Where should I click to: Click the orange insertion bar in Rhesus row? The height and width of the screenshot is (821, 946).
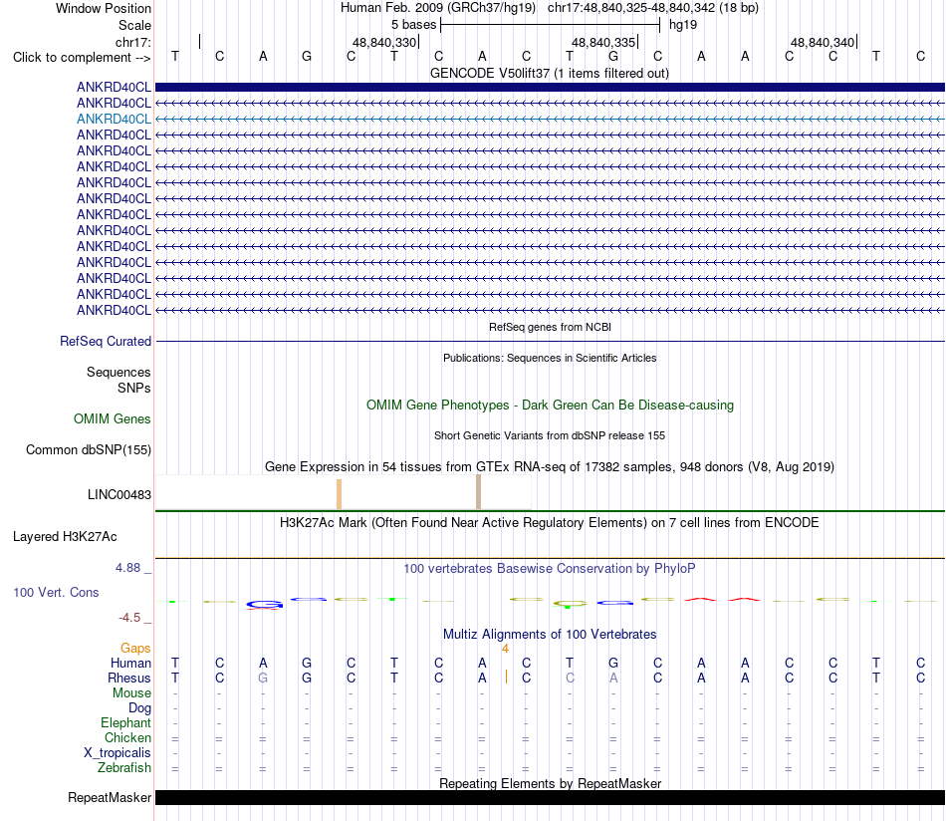click(506, 678)
